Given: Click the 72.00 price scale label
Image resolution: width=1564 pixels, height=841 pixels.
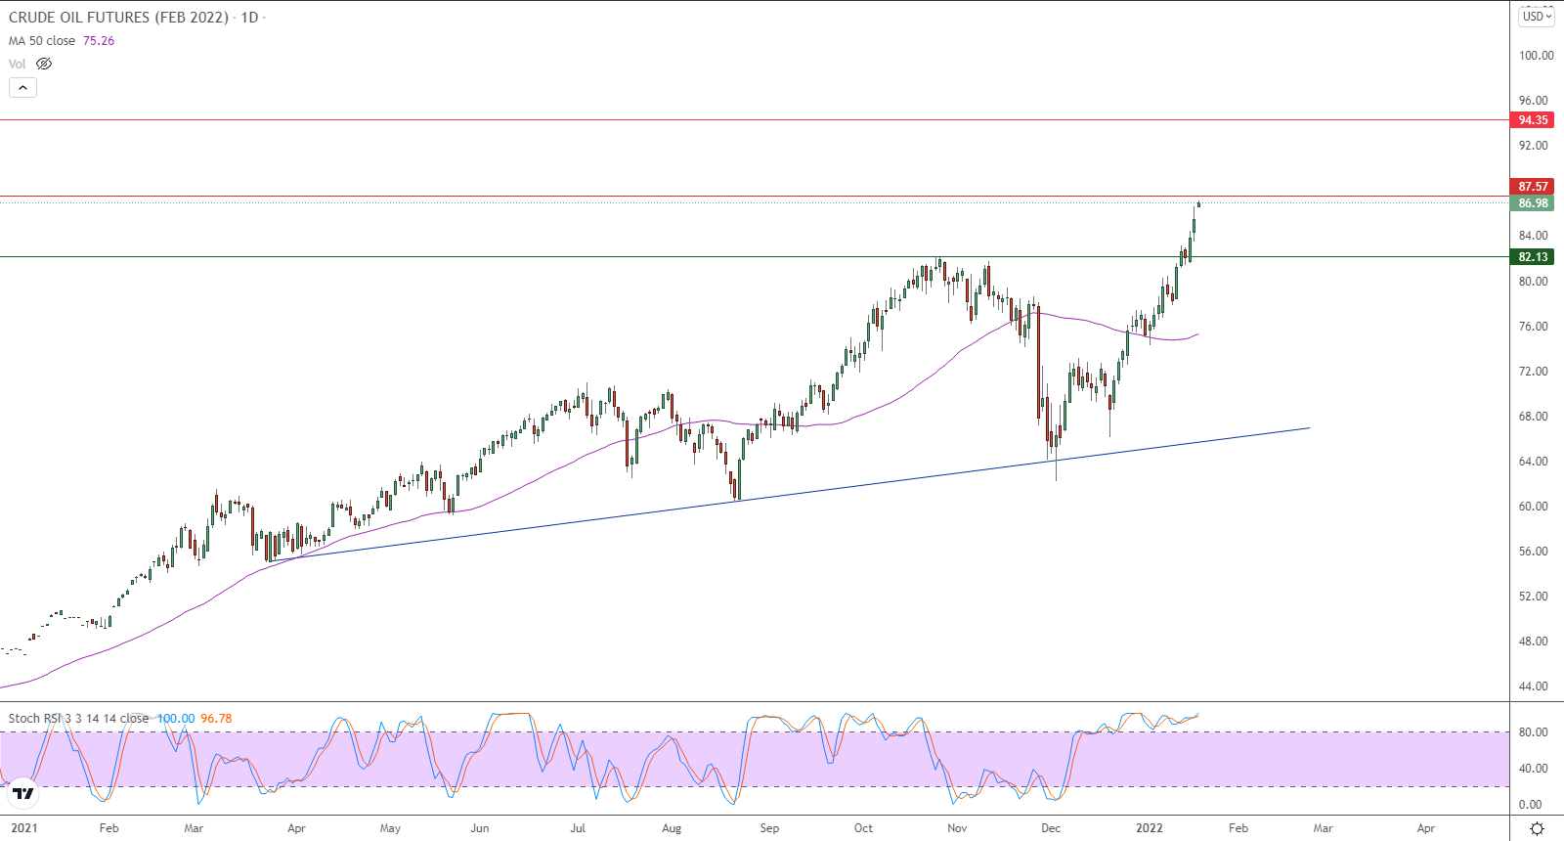Looking at the screenshot, I should [x=1533, y=372].
